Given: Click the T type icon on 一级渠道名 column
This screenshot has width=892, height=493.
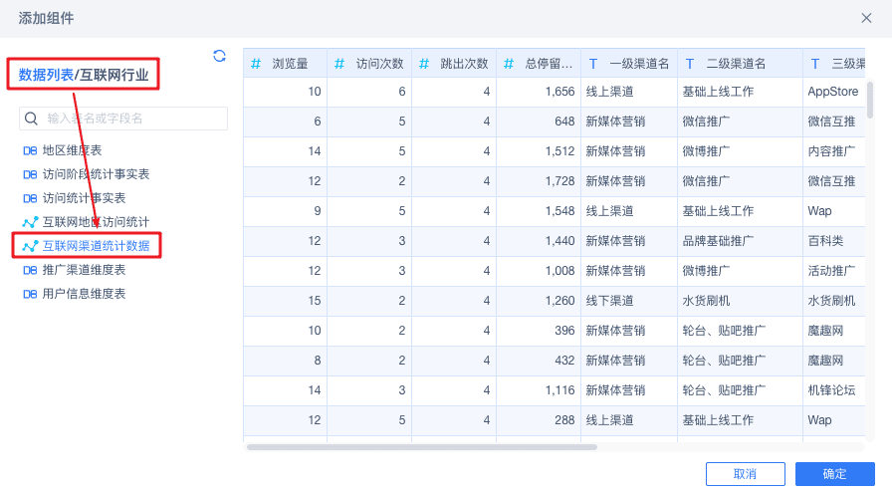Looking at the screenshot, I should [593, 64].
